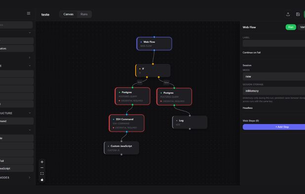Click the Label input field in the Web Flow panel
This screenshot has width=305, height=194.
(274, 43)
